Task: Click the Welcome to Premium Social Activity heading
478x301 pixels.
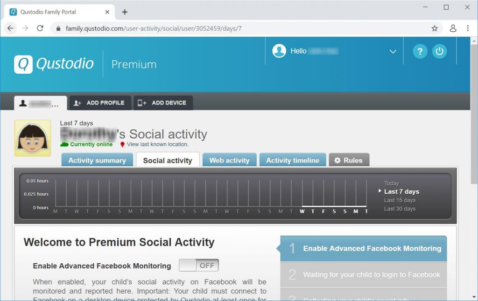Action: pyautogui.click(x=119, y=242)
